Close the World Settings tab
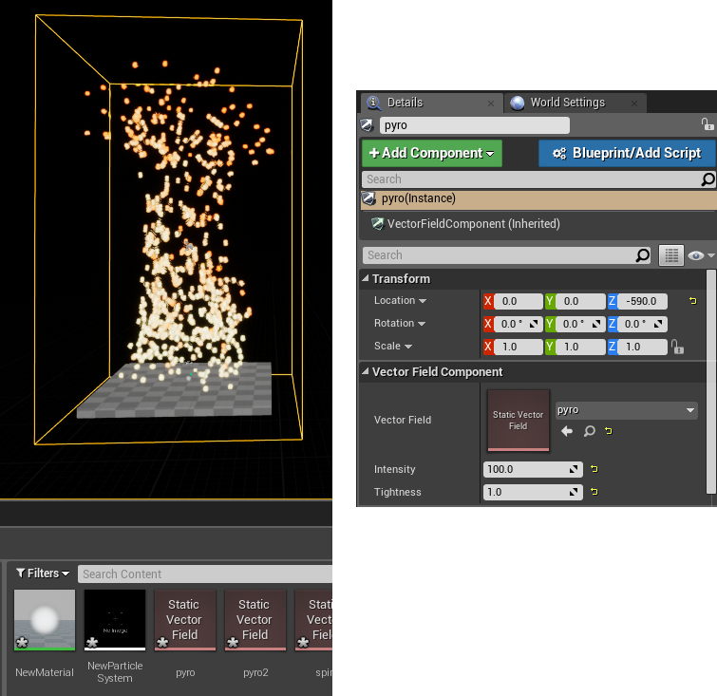The height and width of the screenshot is (696, 717). click(x=633, y=103)
